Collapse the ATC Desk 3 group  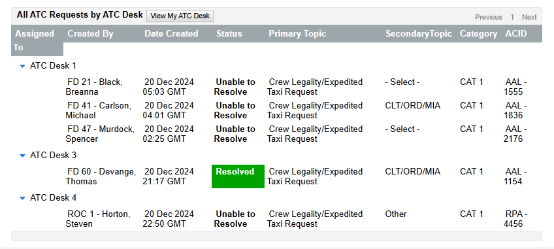(23, 156)
